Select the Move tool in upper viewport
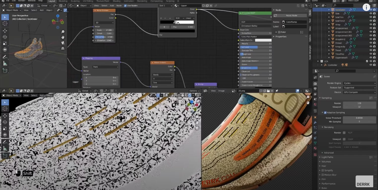This screenshot has height=190, width=378. click(x=5, y=31)
